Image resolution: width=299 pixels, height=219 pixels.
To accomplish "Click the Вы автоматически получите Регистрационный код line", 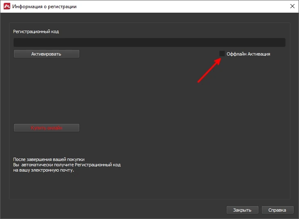I will click(67, 165).
